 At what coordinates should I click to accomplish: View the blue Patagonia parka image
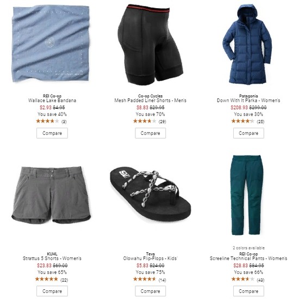(x=247, y=44)
